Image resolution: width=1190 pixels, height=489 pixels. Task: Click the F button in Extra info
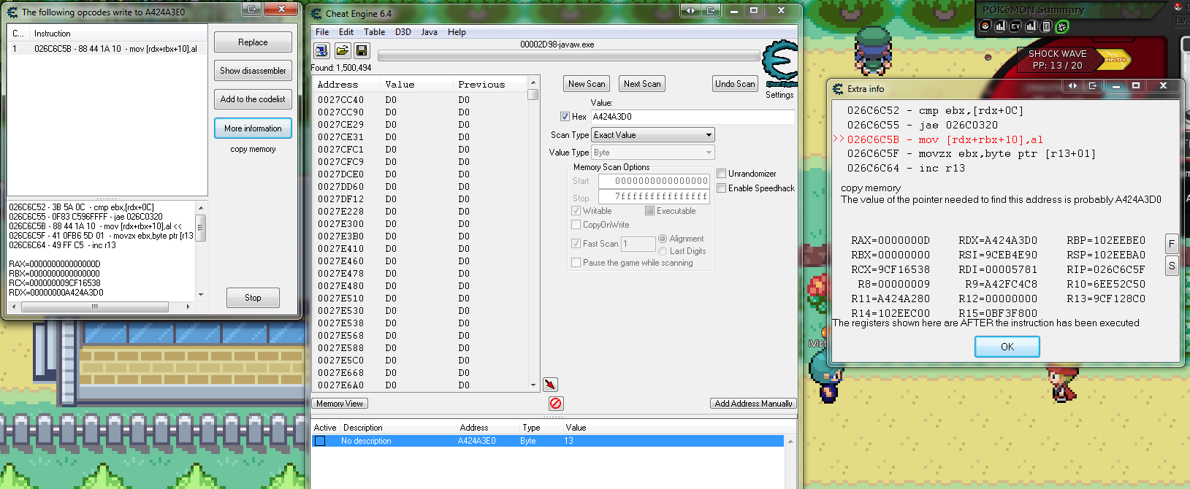pyautogui.click(x=1171, y=244)
